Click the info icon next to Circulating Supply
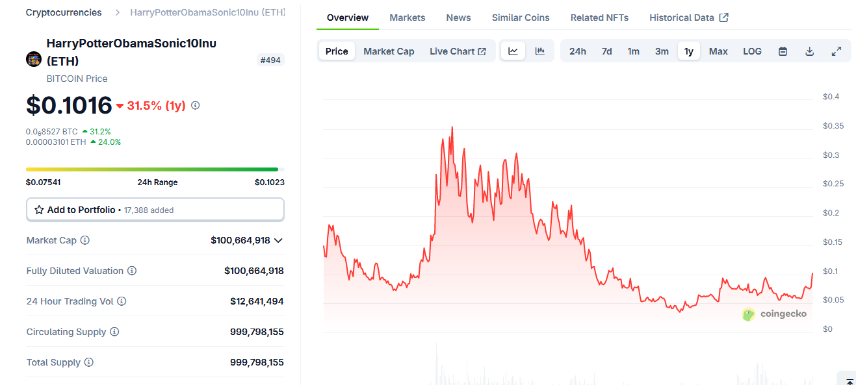The width and height of the screenshot is (856, 385). tap(114, 332)
